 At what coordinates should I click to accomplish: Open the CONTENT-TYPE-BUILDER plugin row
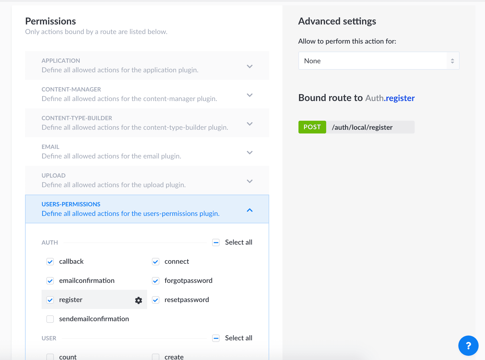tap(147, 123)
